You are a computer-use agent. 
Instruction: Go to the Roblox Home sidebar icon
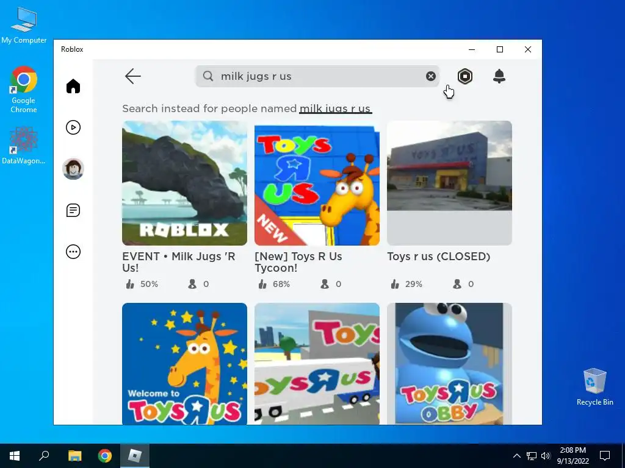click(x=73, y=86)
